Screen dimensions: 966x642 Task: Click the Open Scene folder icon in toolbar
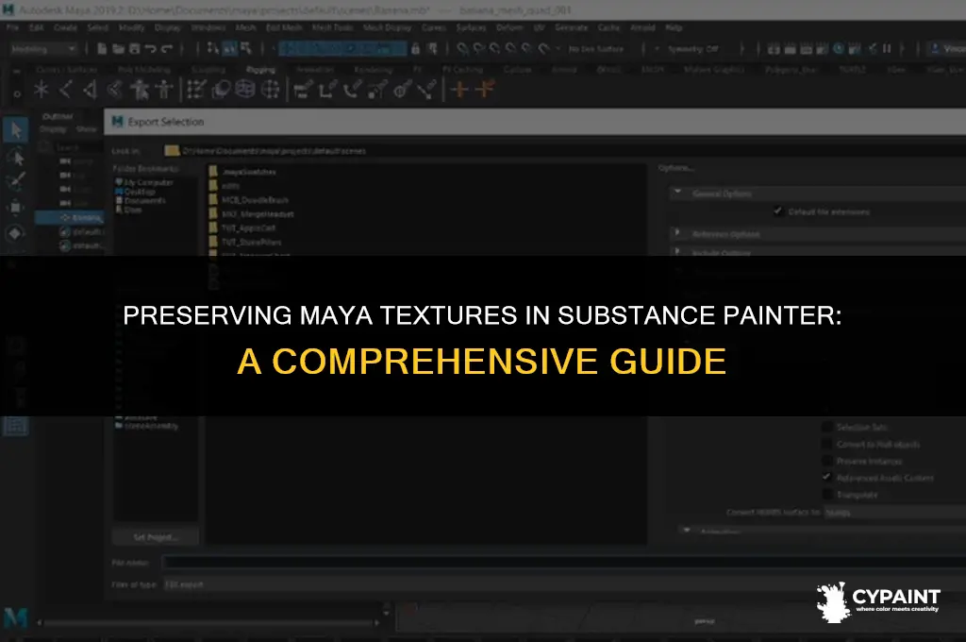[x=118, y=49]
